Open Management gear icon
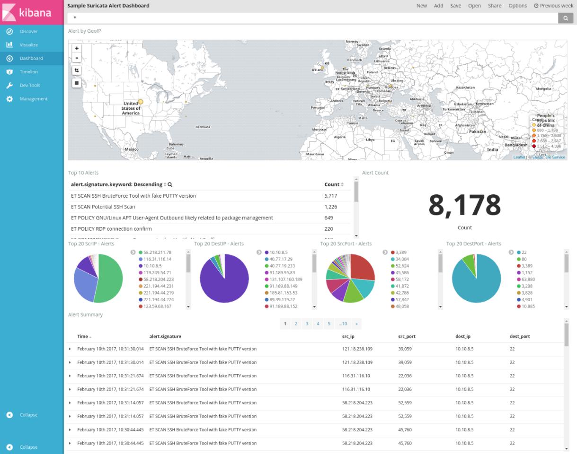This screenshot has height=454, width=577. tap(9, 99)
